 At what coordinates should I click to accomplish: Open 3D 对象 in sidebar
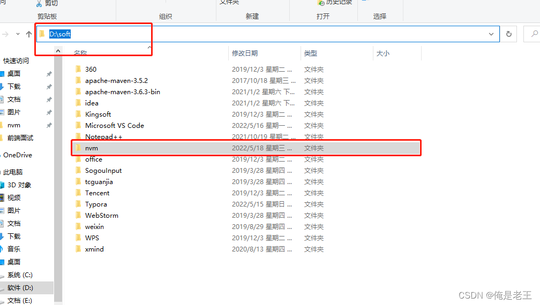[x=19, y=185]
